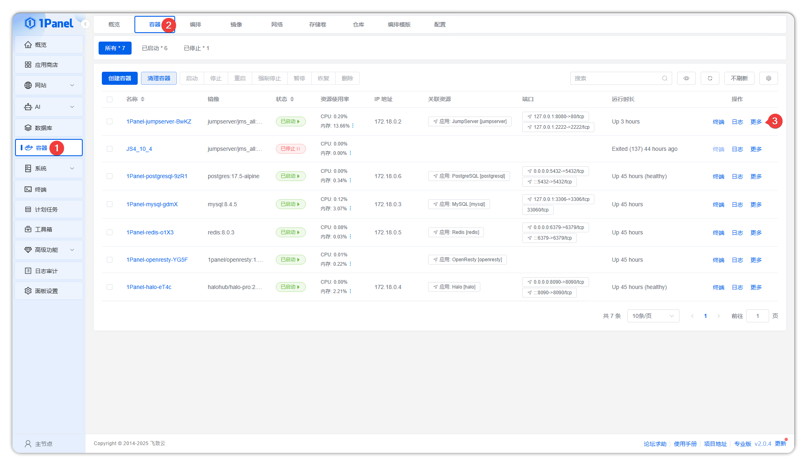Sort by 名称 column sort icon
Image resolution: width=807 pixels, height=461 pixels.
tap(143, 99)
